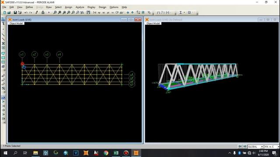Viewport: 280px width, 157px height.
Task: Click the Perspective Toggle glasses icon
Action: pyautogui.click(x=122, y=13)
